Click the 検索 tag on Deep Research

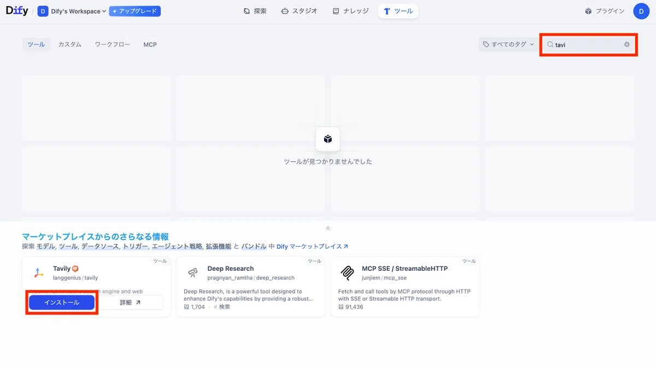[221, 307]
